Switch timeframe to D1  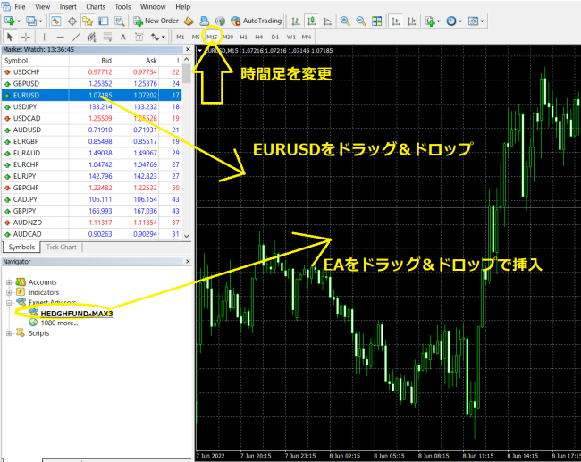275,37
